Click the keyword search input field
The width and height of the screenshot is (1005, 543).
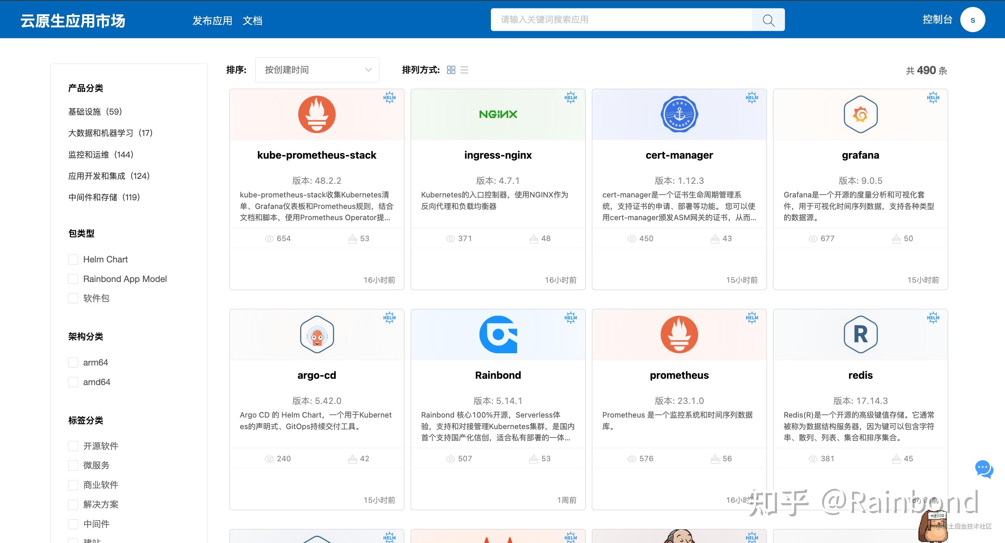click(620, 20)
